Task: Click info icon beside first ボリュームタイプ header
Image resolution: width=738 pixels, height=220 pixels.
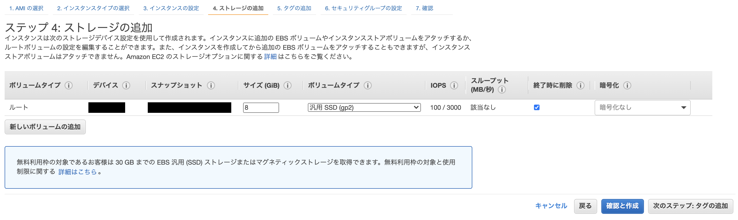Action: [68, 85]
